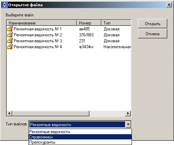
Task: Pick Ремонтные ведомости in the dropdown list
Action: 80,132
